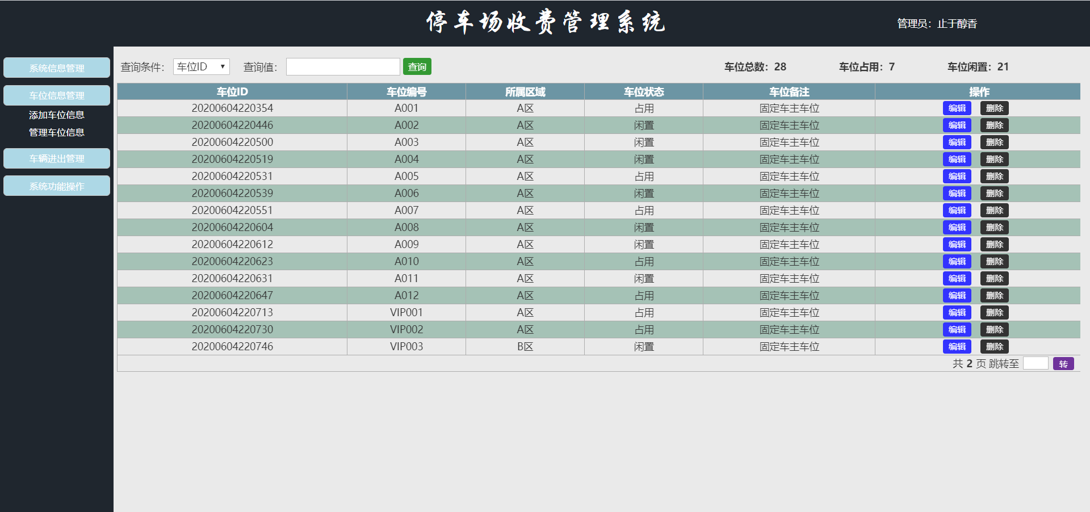Viewport: 1090px width, 512px height.
Task: Click 编辑 in the VIP003 row
Action: (957, 346)
